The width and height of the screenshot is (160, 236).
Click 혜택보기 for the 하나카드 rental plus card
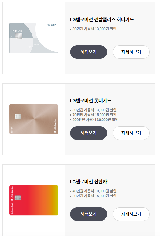(x=88, y=52)
